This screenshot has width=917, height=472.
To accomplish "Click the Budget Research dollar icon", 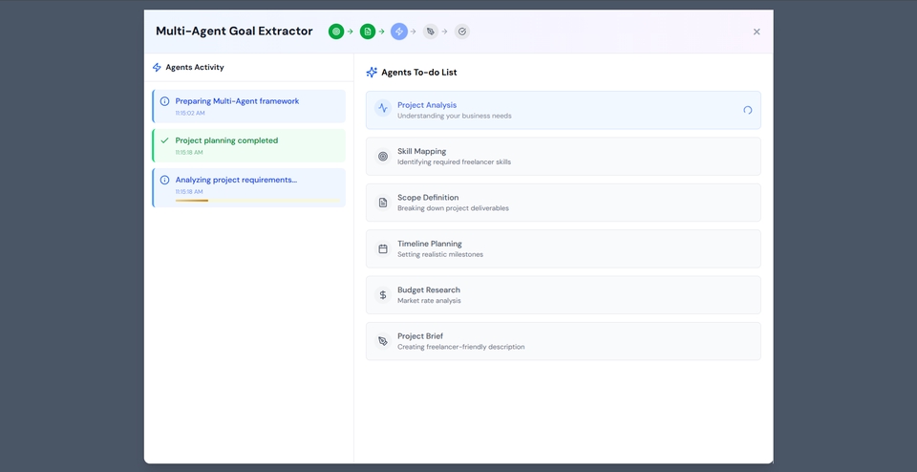I will click(x=383, y=295).
